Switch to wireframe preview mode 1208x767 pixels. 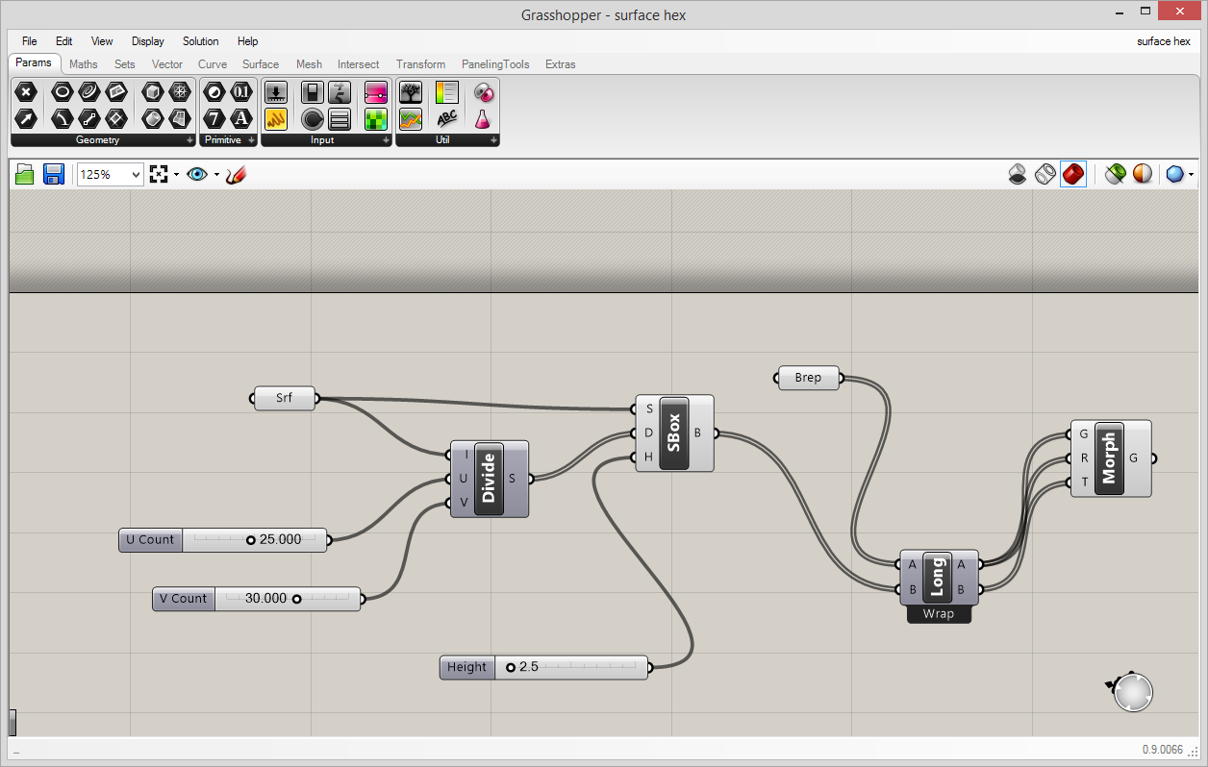pos(1045,174)
